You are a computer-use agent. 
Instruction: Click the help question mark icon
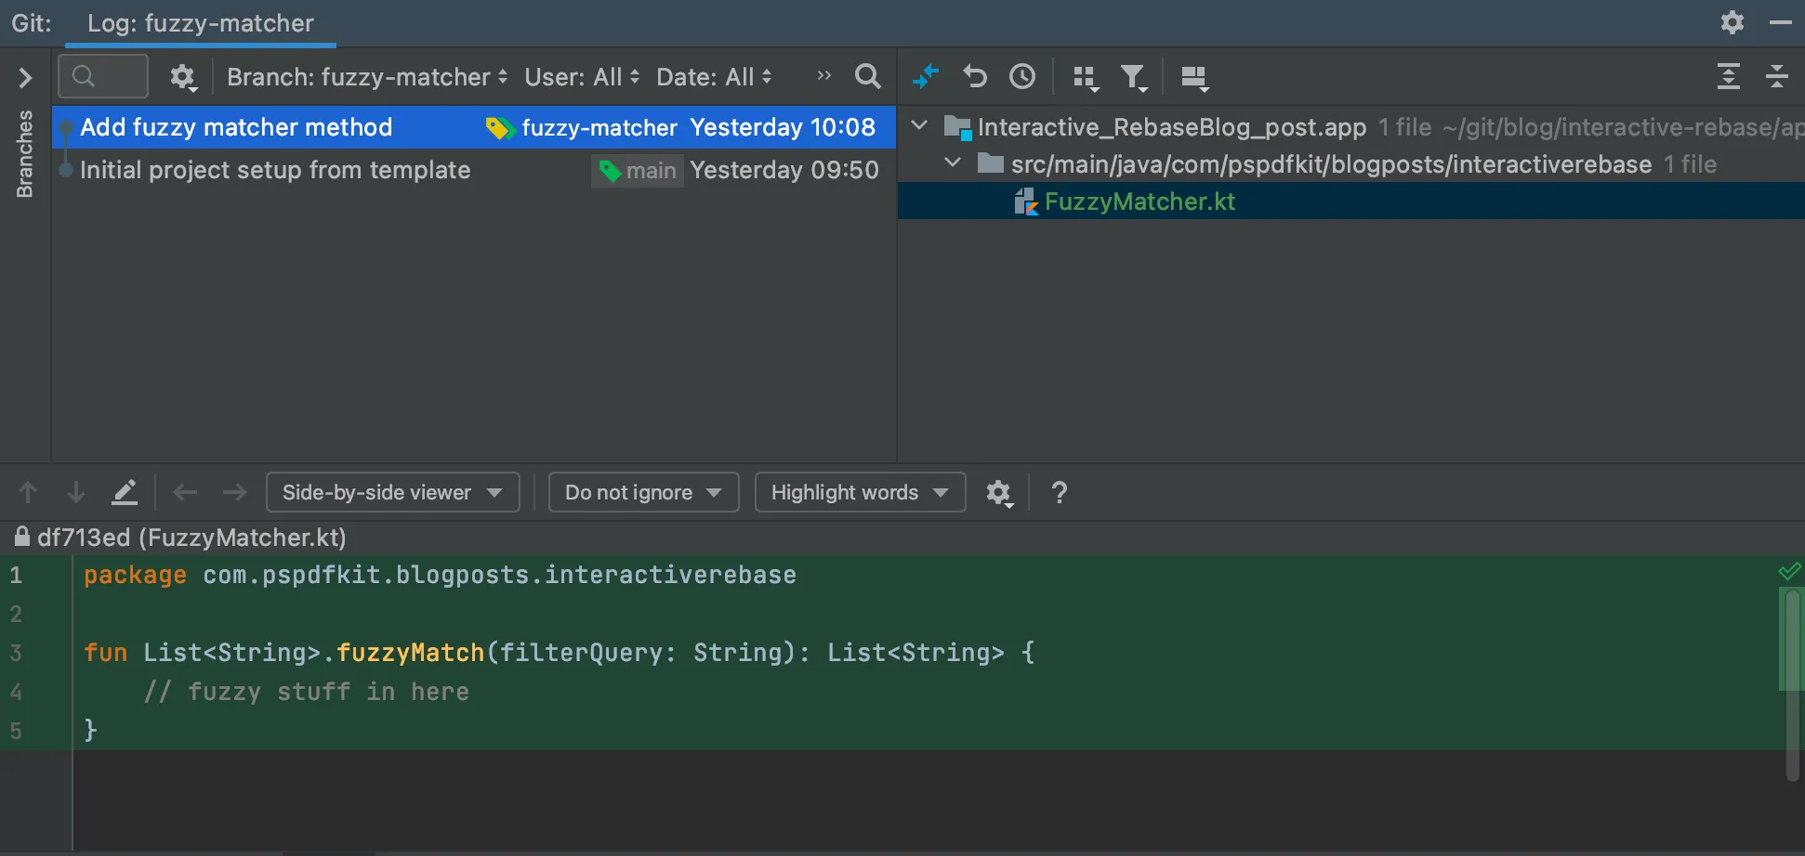click(1059, 493)
